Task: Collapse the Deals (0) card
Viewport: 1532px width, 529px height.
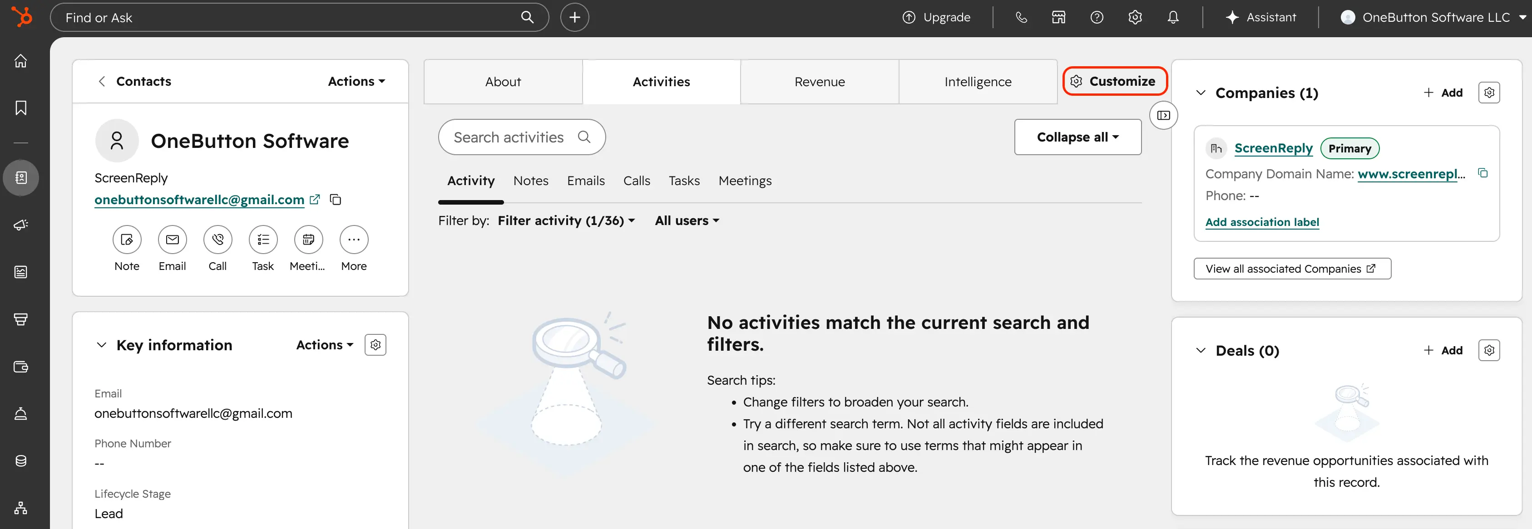Action: click(1201, 350)
